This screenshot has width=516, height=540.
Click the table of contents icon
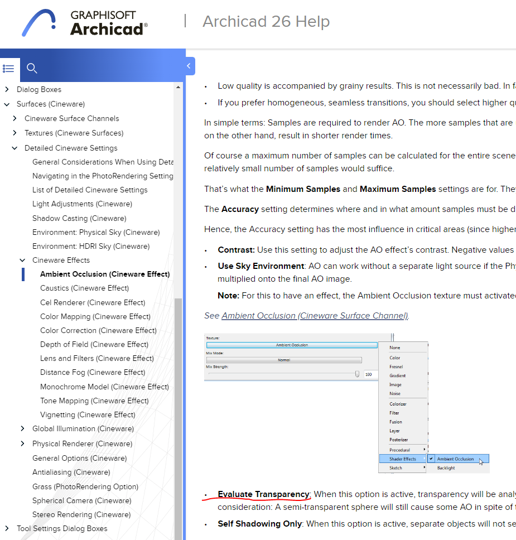pyautogui.click(x=9, y=68)
